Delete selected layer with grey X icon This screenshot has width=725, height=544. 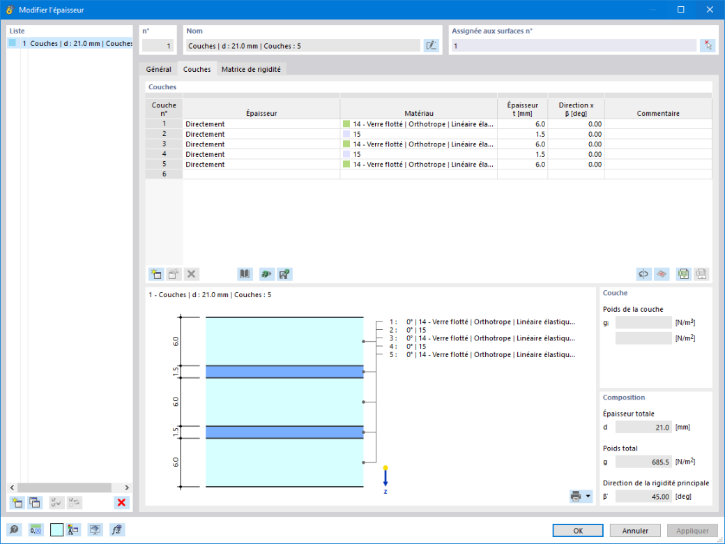(x=191, y=274)
